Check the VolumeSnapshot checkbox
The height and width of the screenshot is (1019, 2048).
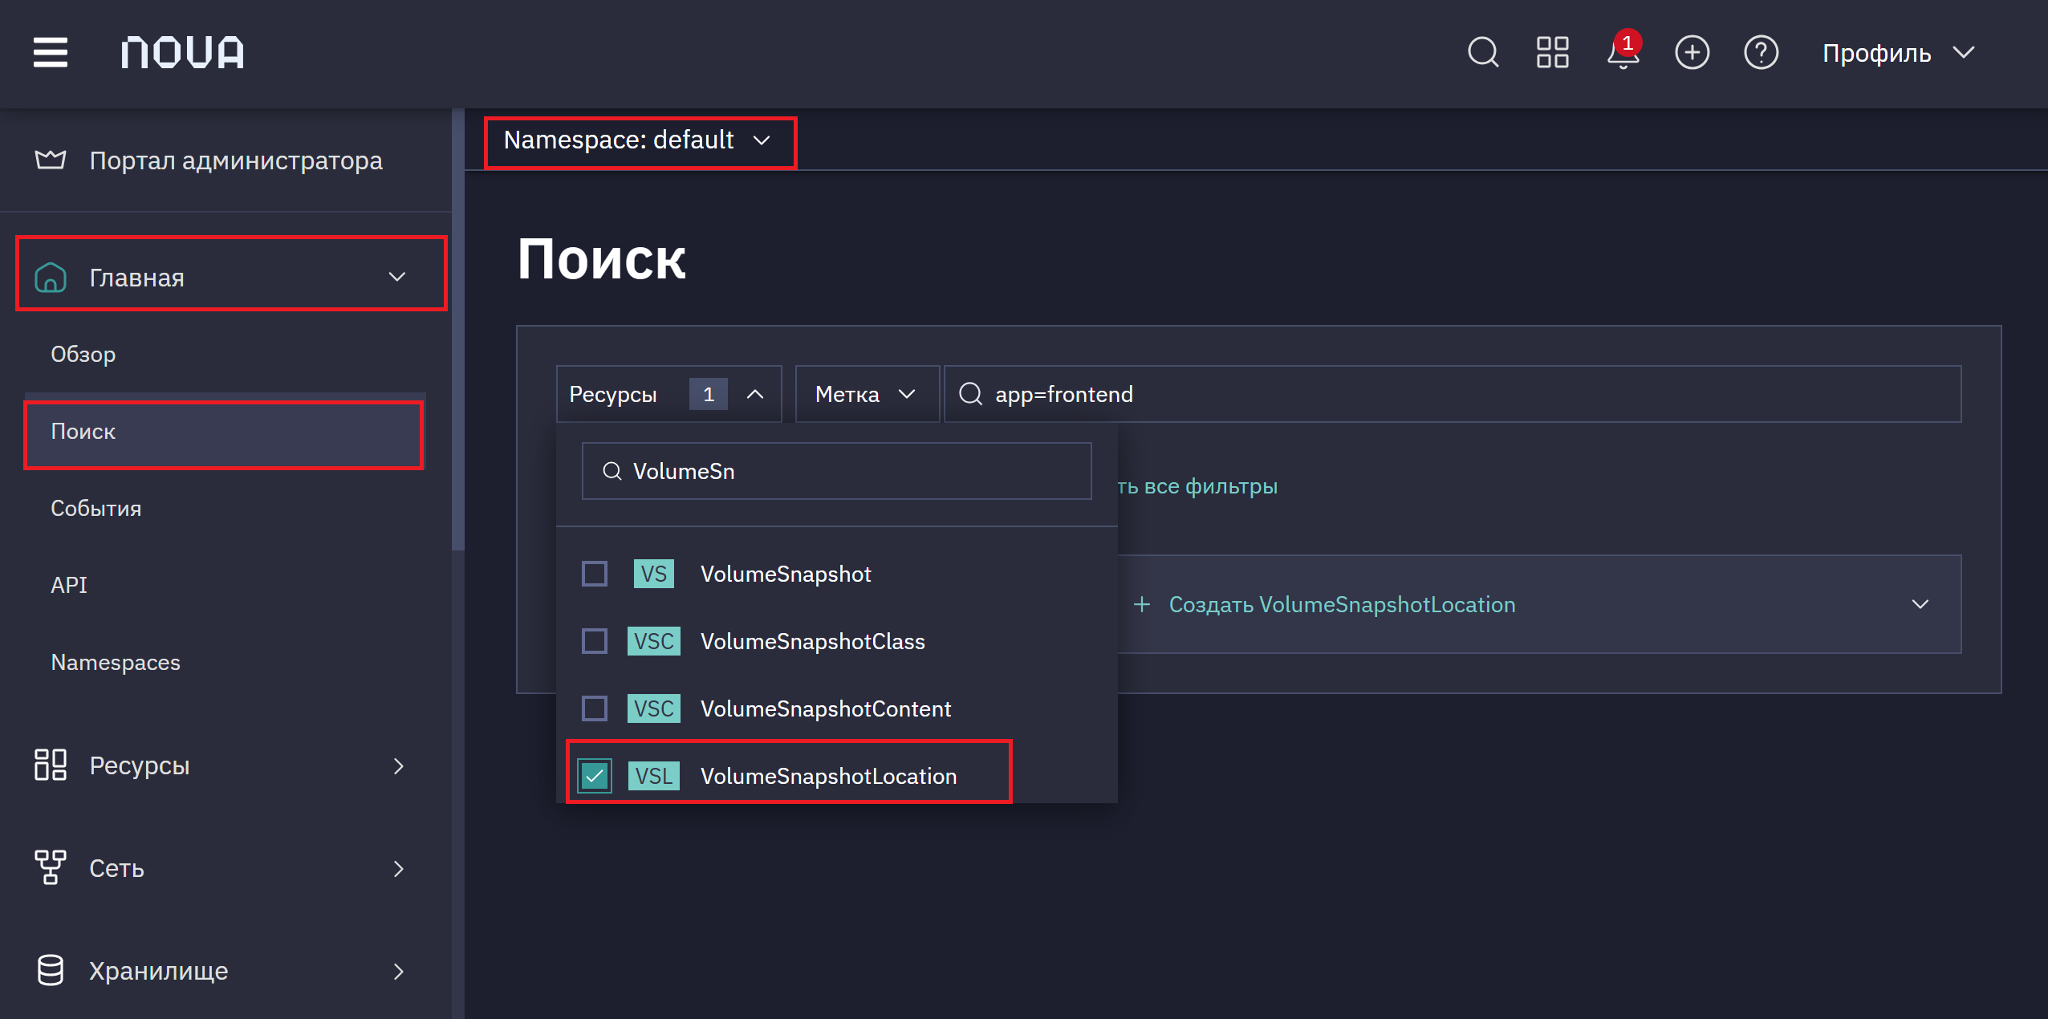tap(595, 574)
